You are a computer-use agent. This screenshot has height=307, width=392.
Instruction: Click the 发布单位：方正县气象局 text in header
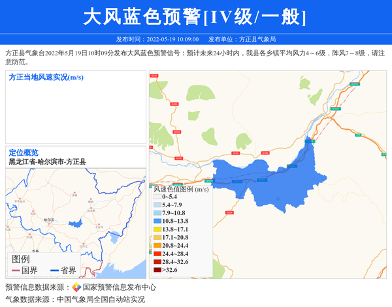click(x=242, y=39)
